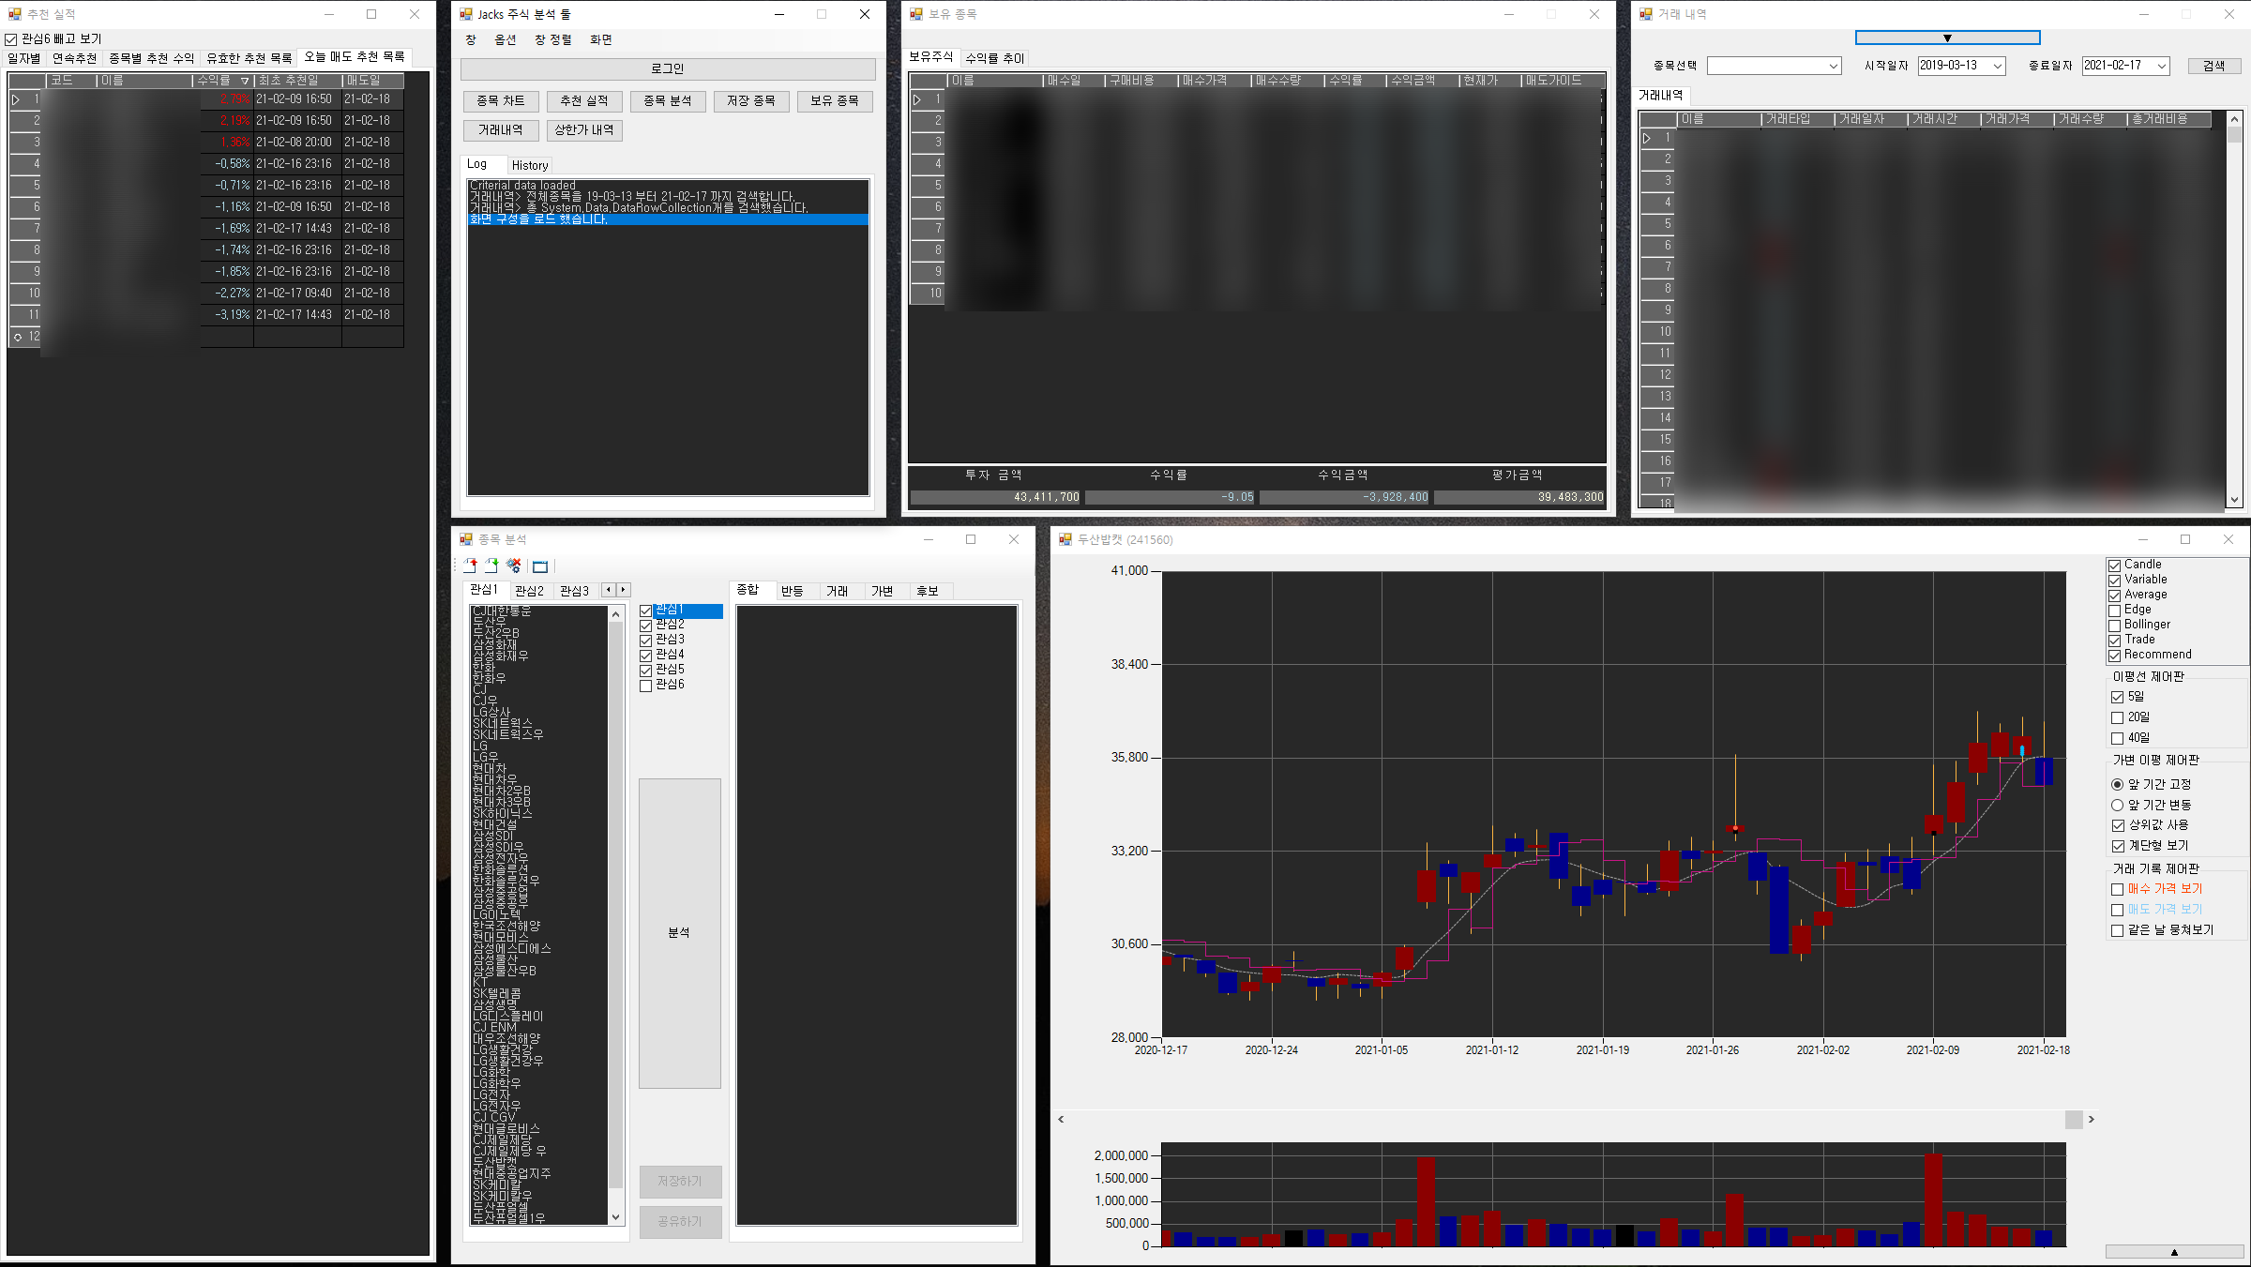The image size is (2251, 1267).
Task: Toggle the 계단형 보기 checkbox
Action: tap(2117, 846)
